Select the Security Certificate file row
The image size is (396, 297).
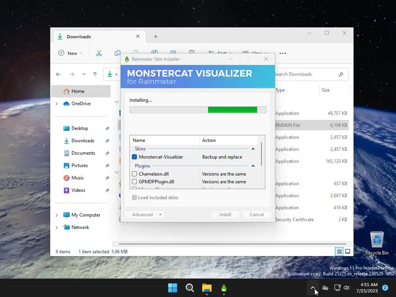tap(312, 220)
